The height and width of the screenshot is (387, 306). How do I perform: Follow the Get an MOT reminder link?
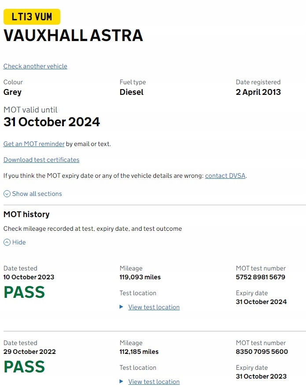(34, 144)
